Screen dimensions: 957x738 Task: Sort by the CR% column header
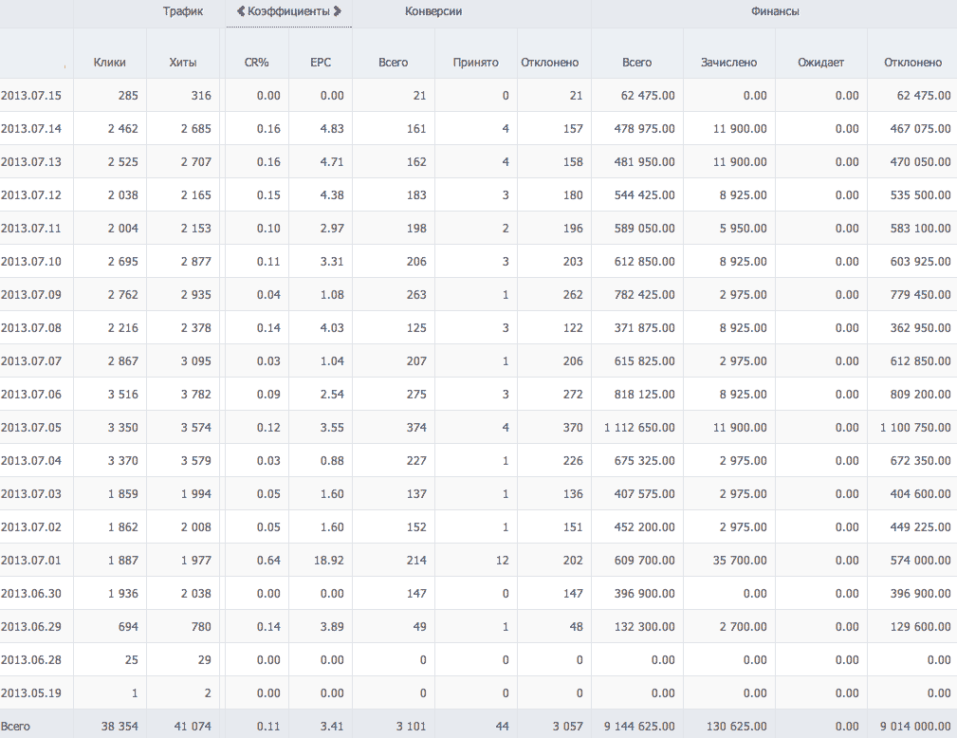point(256,63)
